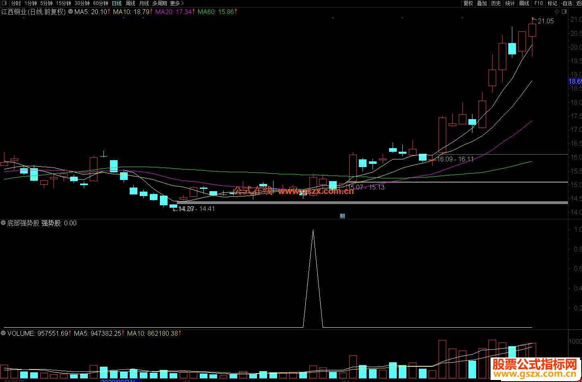Click the highlighted 18.65 price tag on axis

pyautogui.click(x=575, y=81)
